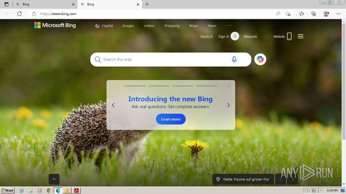Click the sign-in account avatar icon

click(235, 36)
